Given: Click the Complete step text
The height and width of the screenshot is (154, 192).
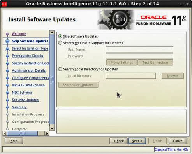Looking at the screenshot, I should pos(19,129).
